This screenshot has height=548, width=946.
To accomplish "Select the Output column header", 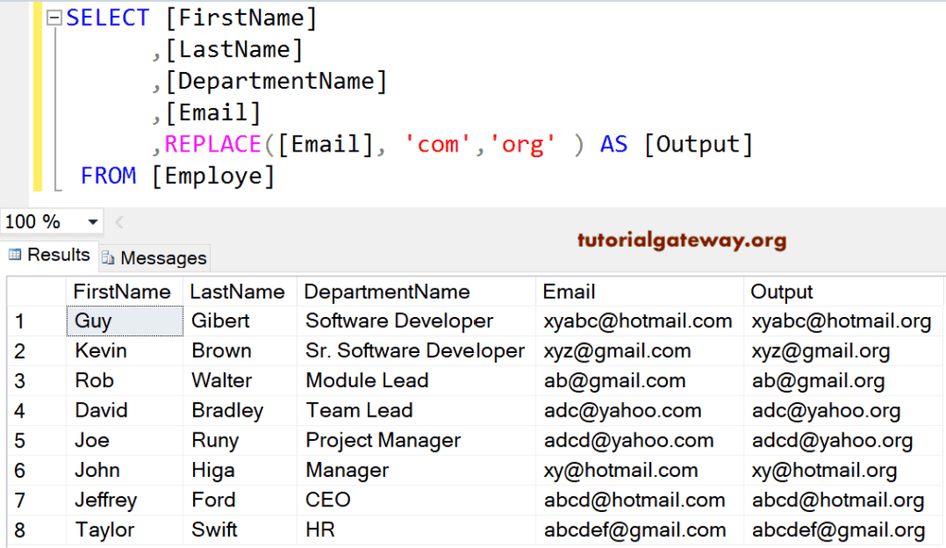I will point(782,291).
